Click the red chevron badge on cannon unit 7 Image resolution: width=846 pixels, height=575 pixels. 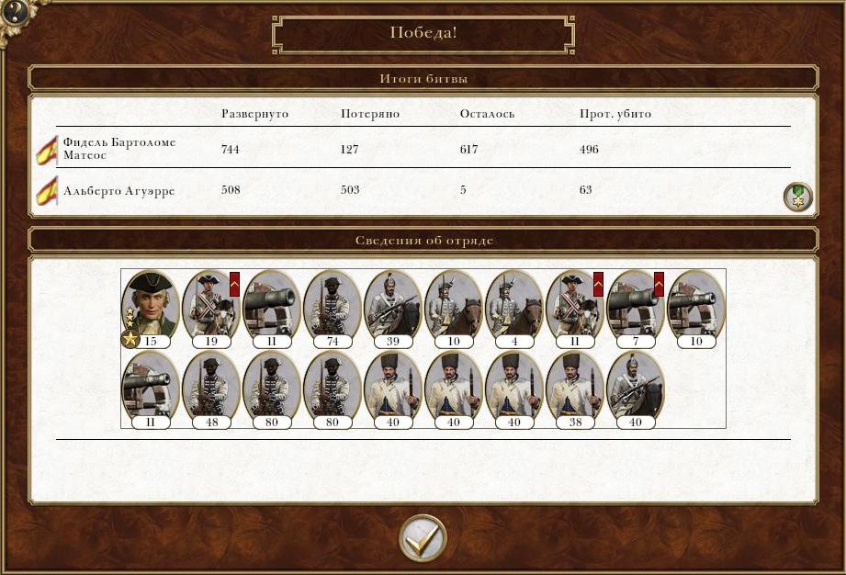tap(659, 284)
